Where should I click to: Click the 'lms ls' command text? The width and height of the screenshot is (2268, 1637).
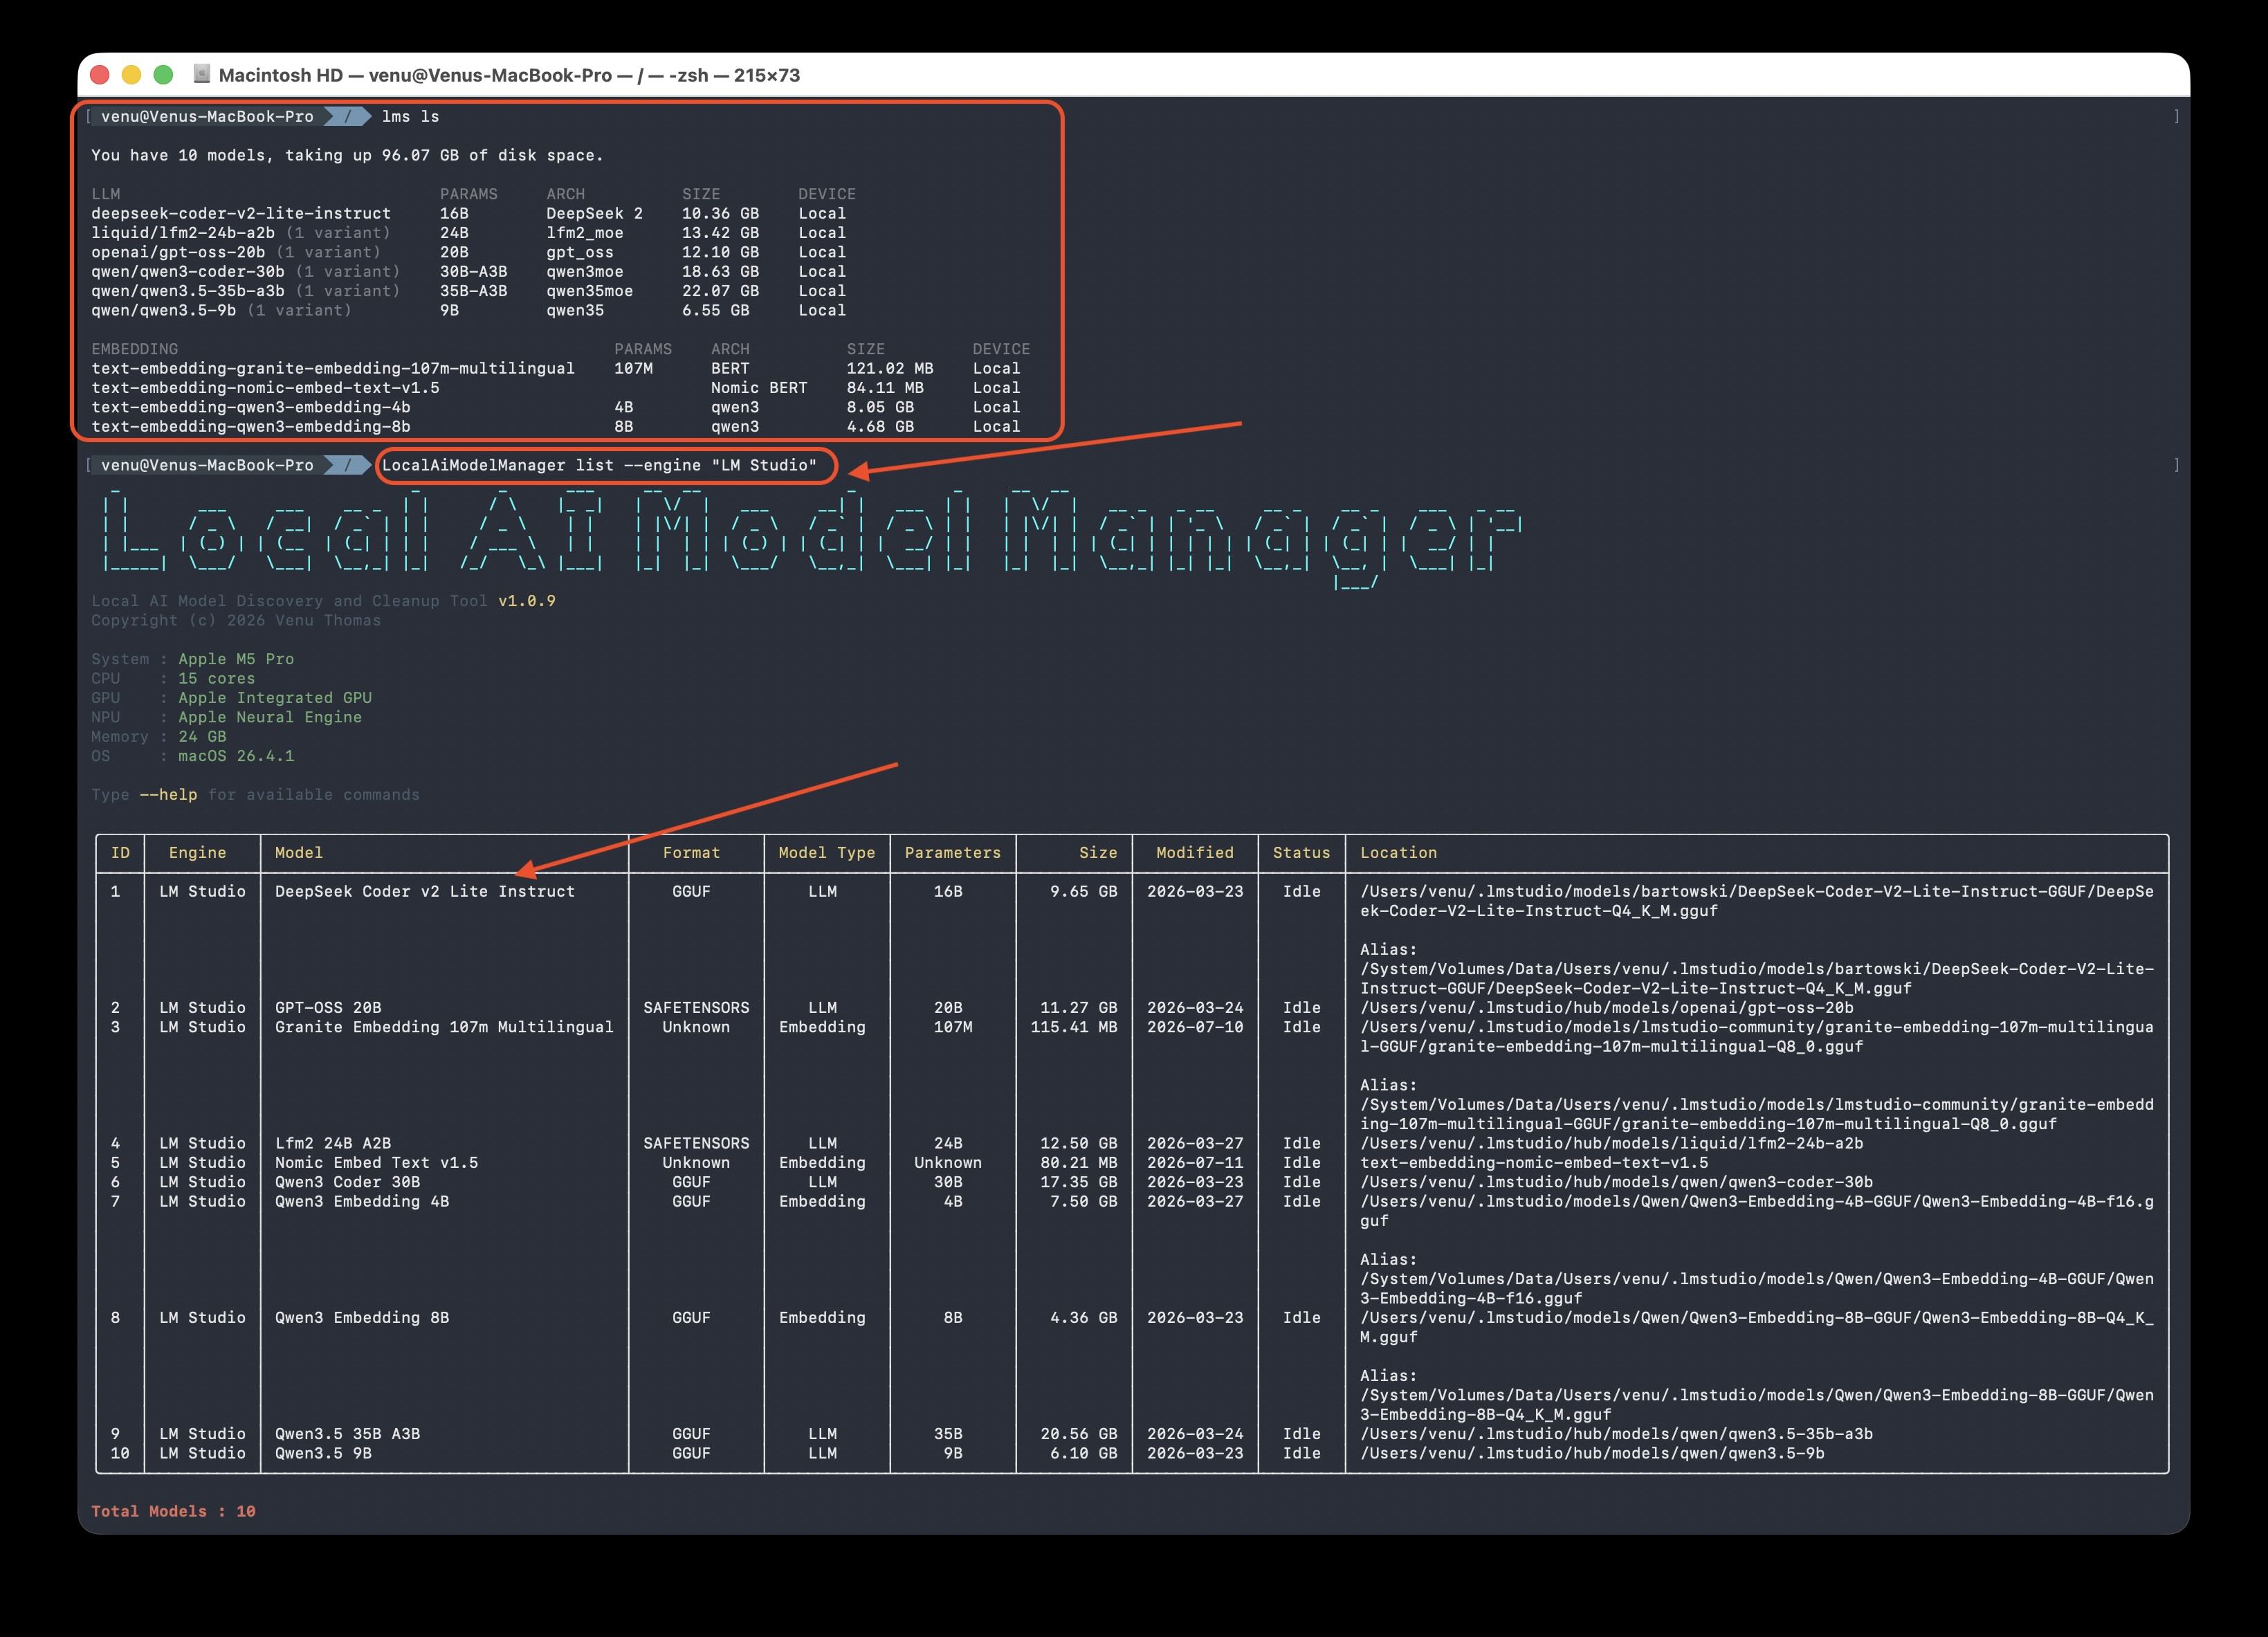(x=410, y=117)
